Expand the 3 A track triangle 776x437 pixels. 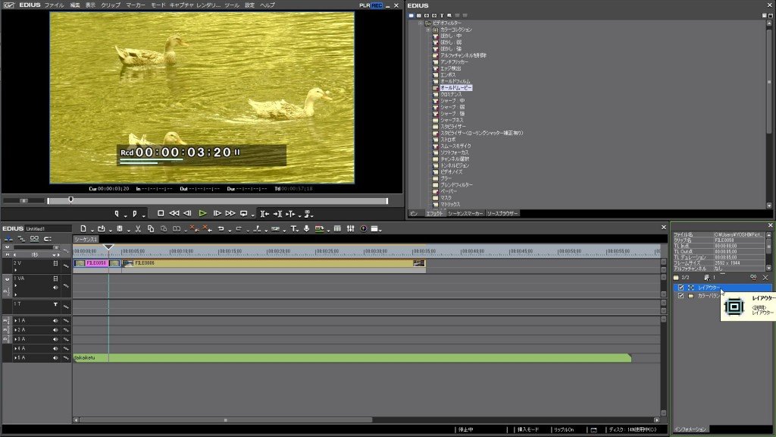[x=15, y=339]
